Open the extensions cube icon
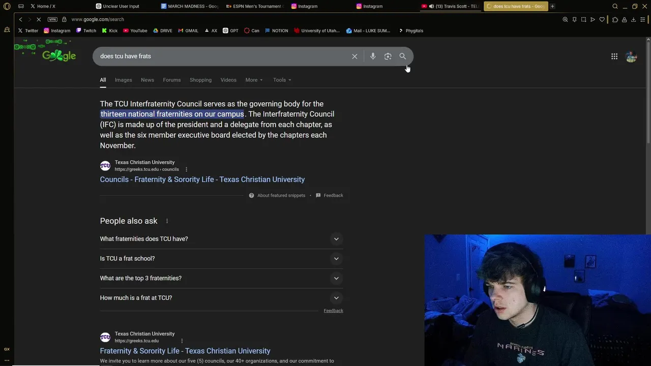This screenshot has width=651, height=366. (615, 19)
